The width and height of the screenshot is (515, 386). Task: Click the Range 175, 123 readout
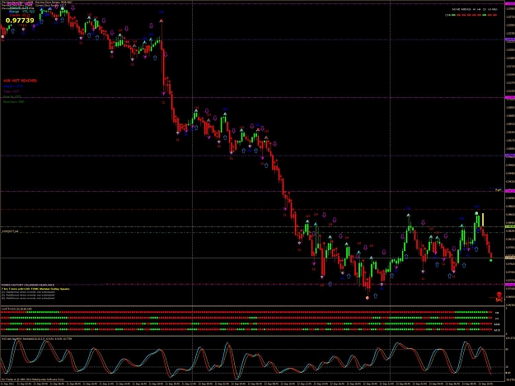21,12
